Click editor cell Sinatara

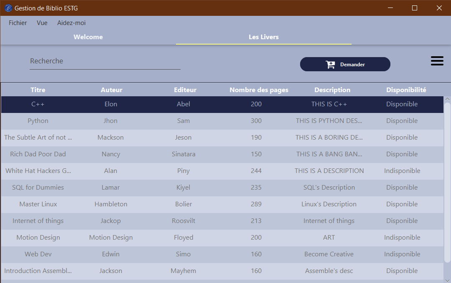(x=183, y=154)
